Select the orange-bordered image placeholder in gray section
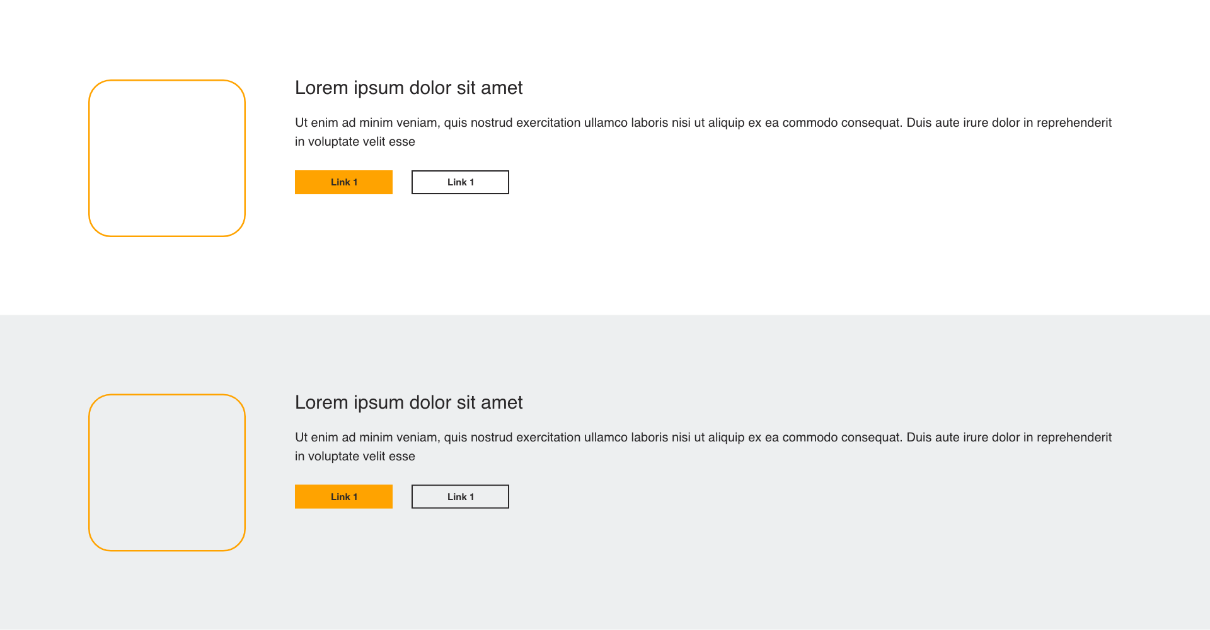 (x=167, y=473)
